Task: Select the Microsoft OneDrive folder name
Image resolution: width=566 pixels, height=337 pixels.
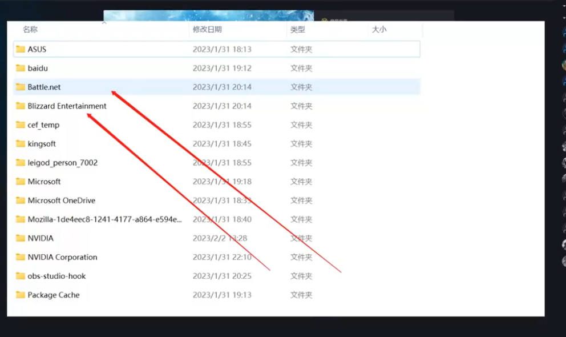Action: pyautogui.click(x=62, y=200)
